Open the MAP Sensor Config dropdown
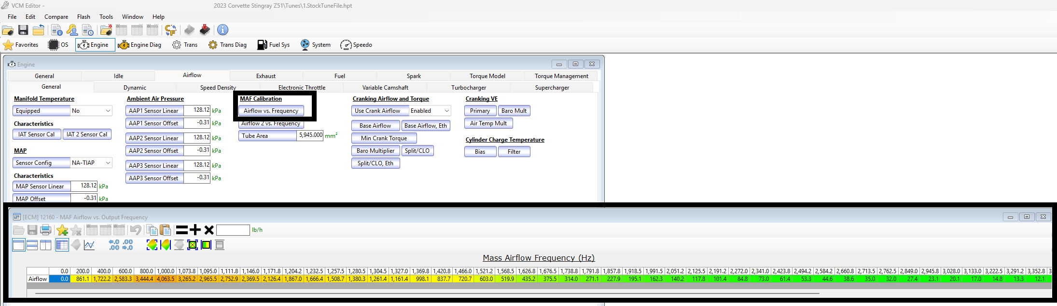Viewport: 1057px width, 306px height. tap(91, 163)
